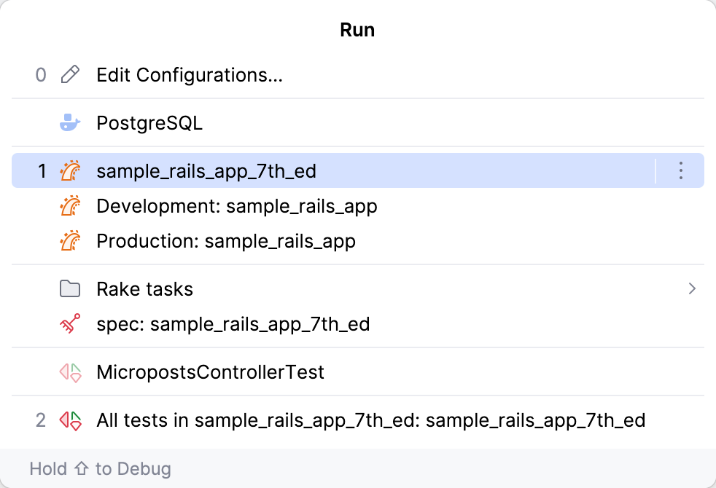Open Edit Configurations dialog

[x=190, y=74]
